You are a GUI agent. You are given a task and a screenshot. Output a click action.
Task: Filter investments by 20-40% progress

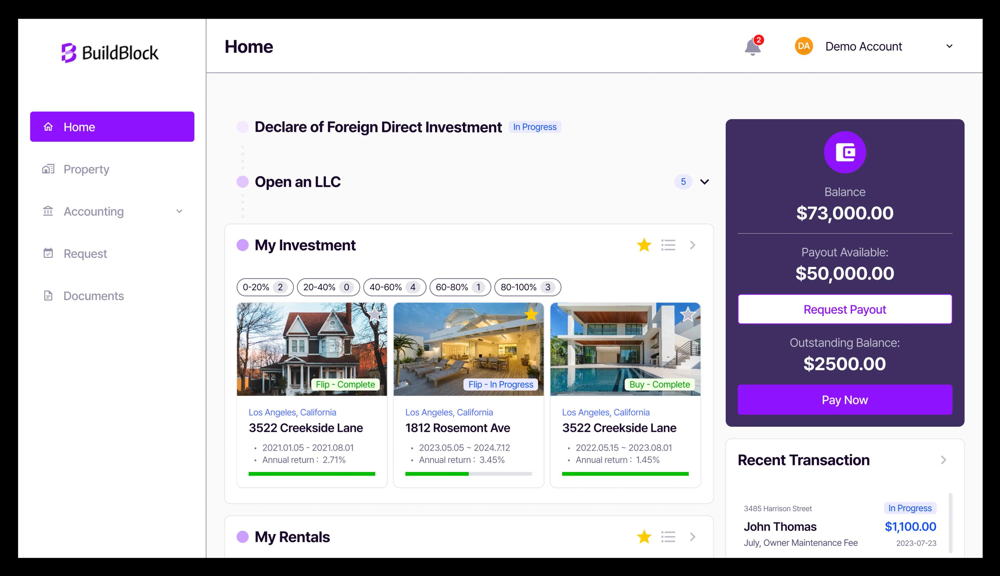pos(328,287)
